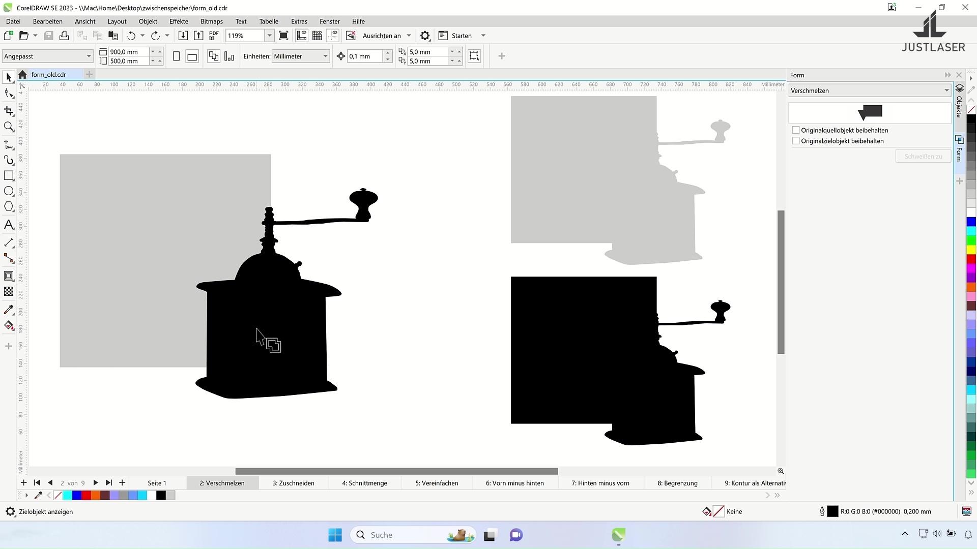Click the Export to PDF icon
The width and height of the screenshot is (977, 549).
click(x=214, y=36)
